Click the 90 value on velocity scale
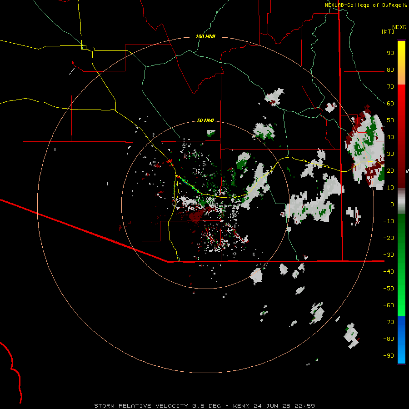The height and width of the screenshot is (409, 409). (x=390, y=53)
